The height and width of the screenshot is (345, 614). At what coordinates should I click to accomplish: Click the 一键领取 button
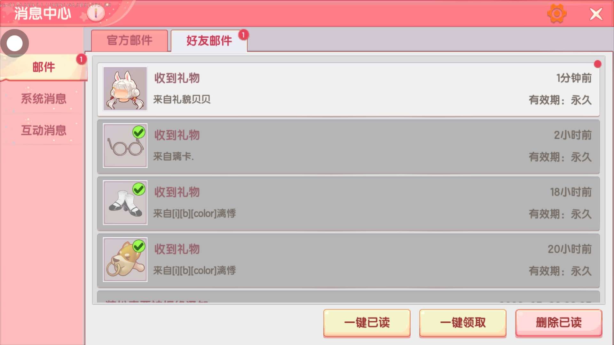coord(463,323)
